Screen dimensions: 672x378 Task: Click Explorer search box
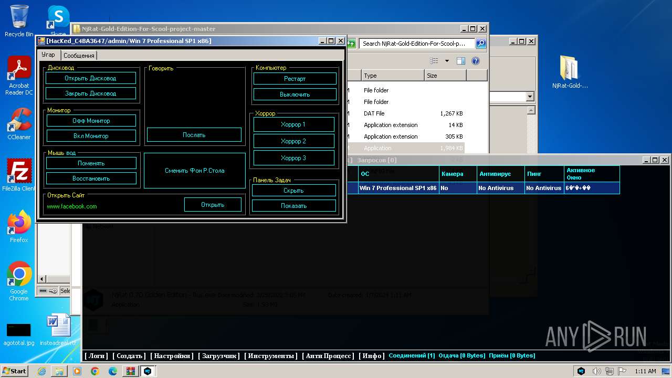(418, 44)
